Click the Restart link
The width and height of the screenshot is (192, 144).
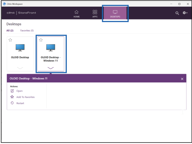[x=20, y=103]
